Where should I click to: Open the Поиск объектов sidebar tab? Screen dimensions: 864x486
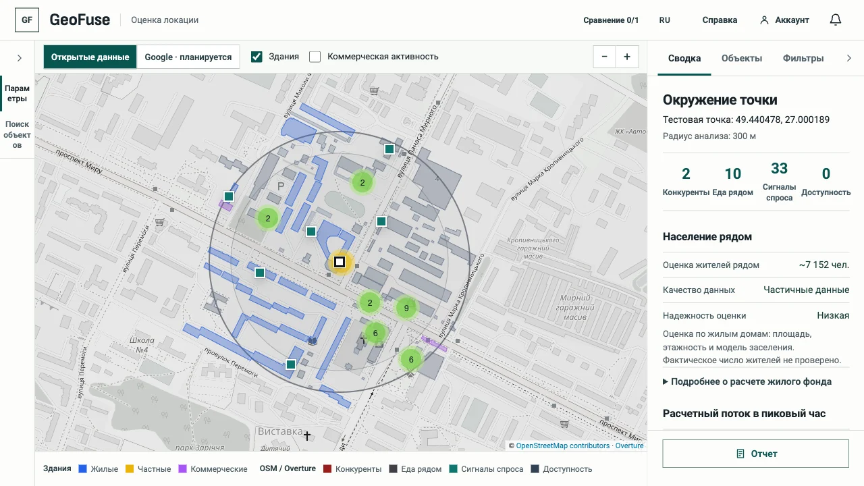pyautogui.click(x=17, y=134)
